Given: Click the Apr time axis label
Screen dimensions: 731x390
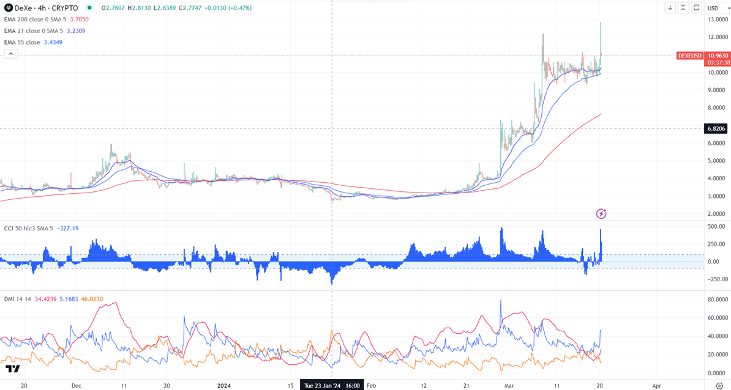Looking at the screenshot, I should click(x=656, y=386).
